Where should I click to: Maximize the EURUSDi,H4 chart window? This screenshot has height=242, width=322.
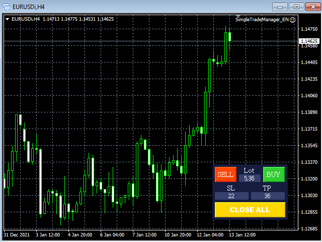(x=296, y=7)
